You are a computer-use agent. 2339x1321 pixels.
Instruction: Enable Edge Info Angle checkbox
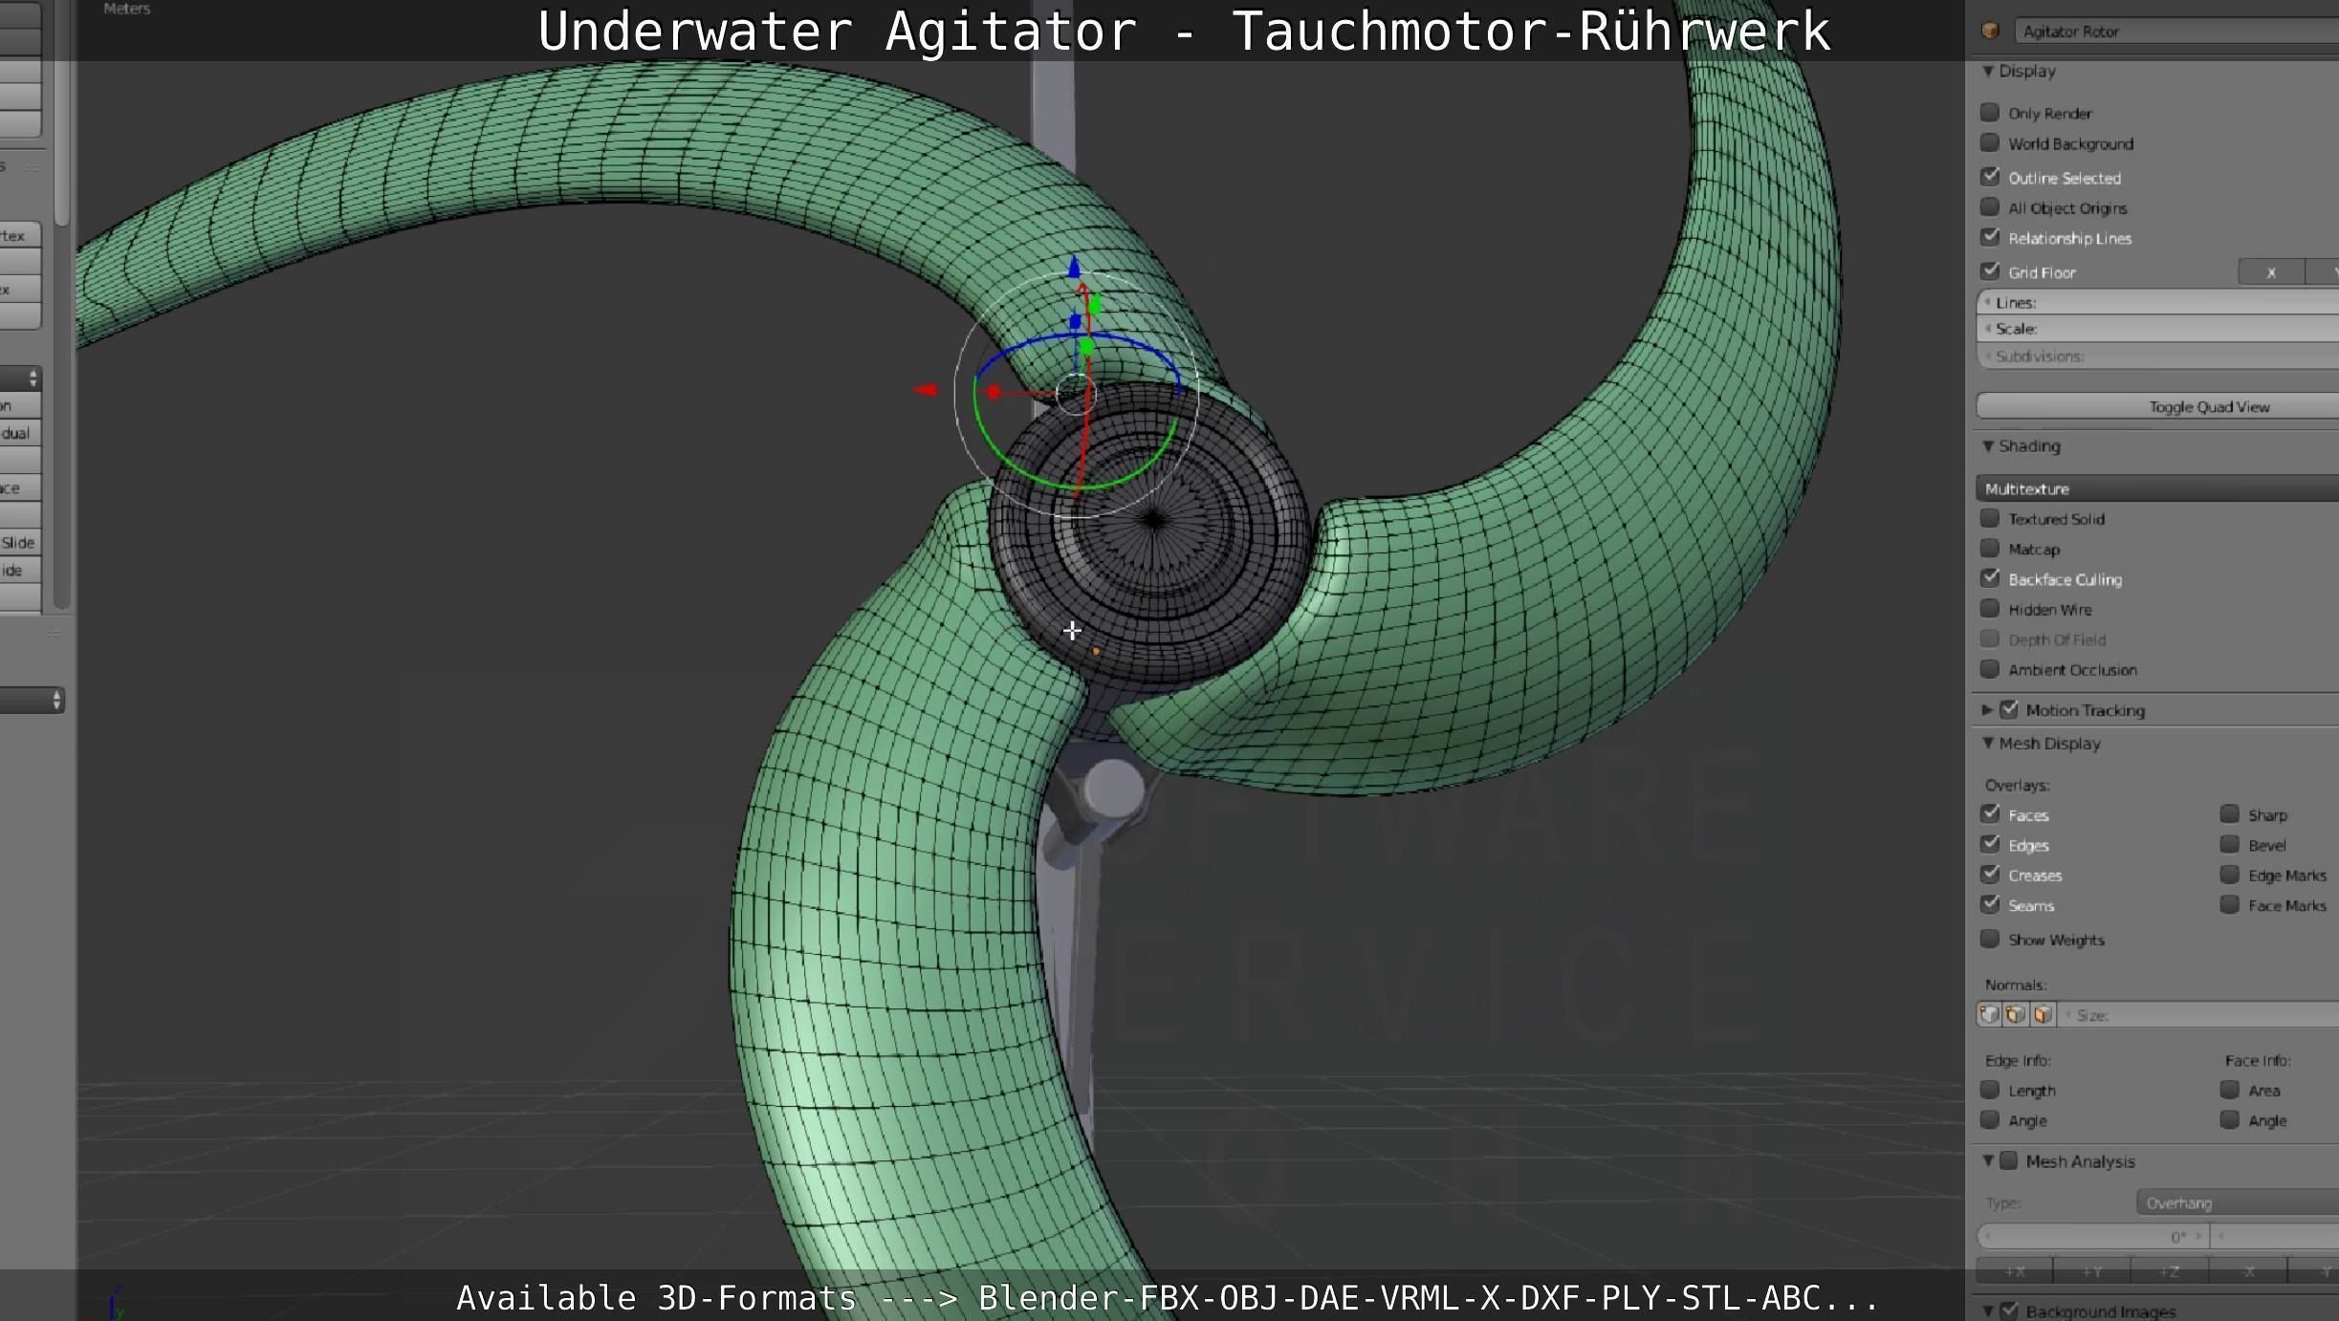pos(1990,1119)
